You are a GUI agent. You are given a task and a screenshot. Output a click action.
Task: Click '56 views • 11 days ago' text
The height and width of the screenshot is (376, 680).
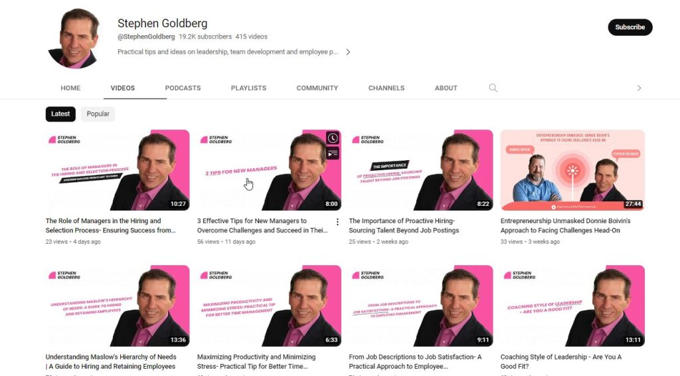(x=226, y=242)
